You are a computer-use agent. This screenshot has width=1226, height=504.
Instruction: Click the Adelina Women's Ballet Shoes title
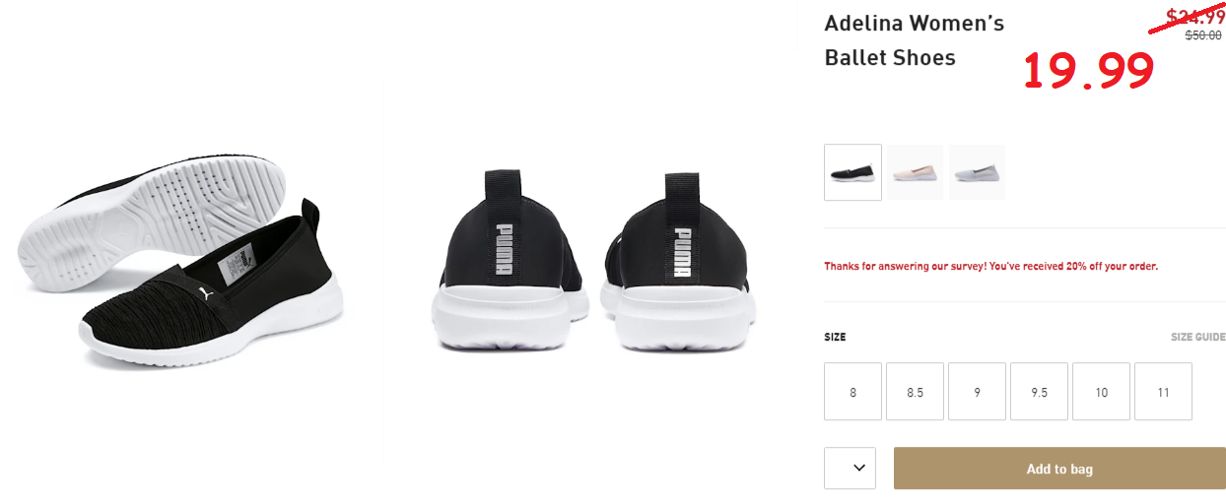(x=915, y=40)
